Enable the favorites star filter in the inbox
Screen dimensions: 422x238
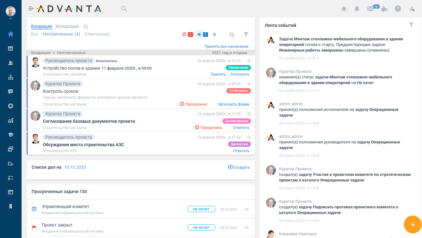(214, 34)
